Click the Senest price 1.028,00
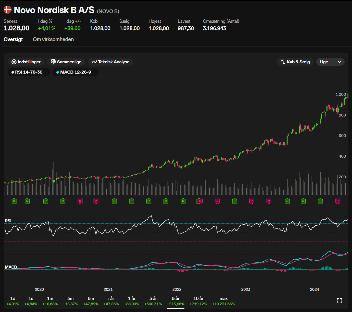Image resolution: width=352 pixels, height=312 pixels. click(17, 28)
